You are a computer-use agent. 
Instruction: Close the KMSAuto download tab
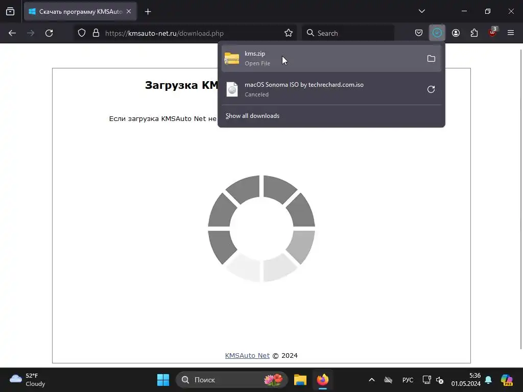pyautogui.click(x=129, y=12)
